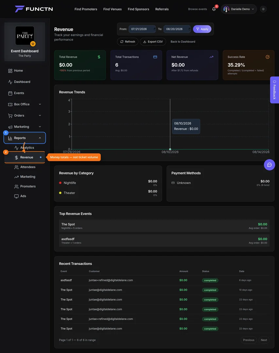This screenshot has width=279, height=353.
Task: Click the red Nightlife category dot
Action: (60, 183)
